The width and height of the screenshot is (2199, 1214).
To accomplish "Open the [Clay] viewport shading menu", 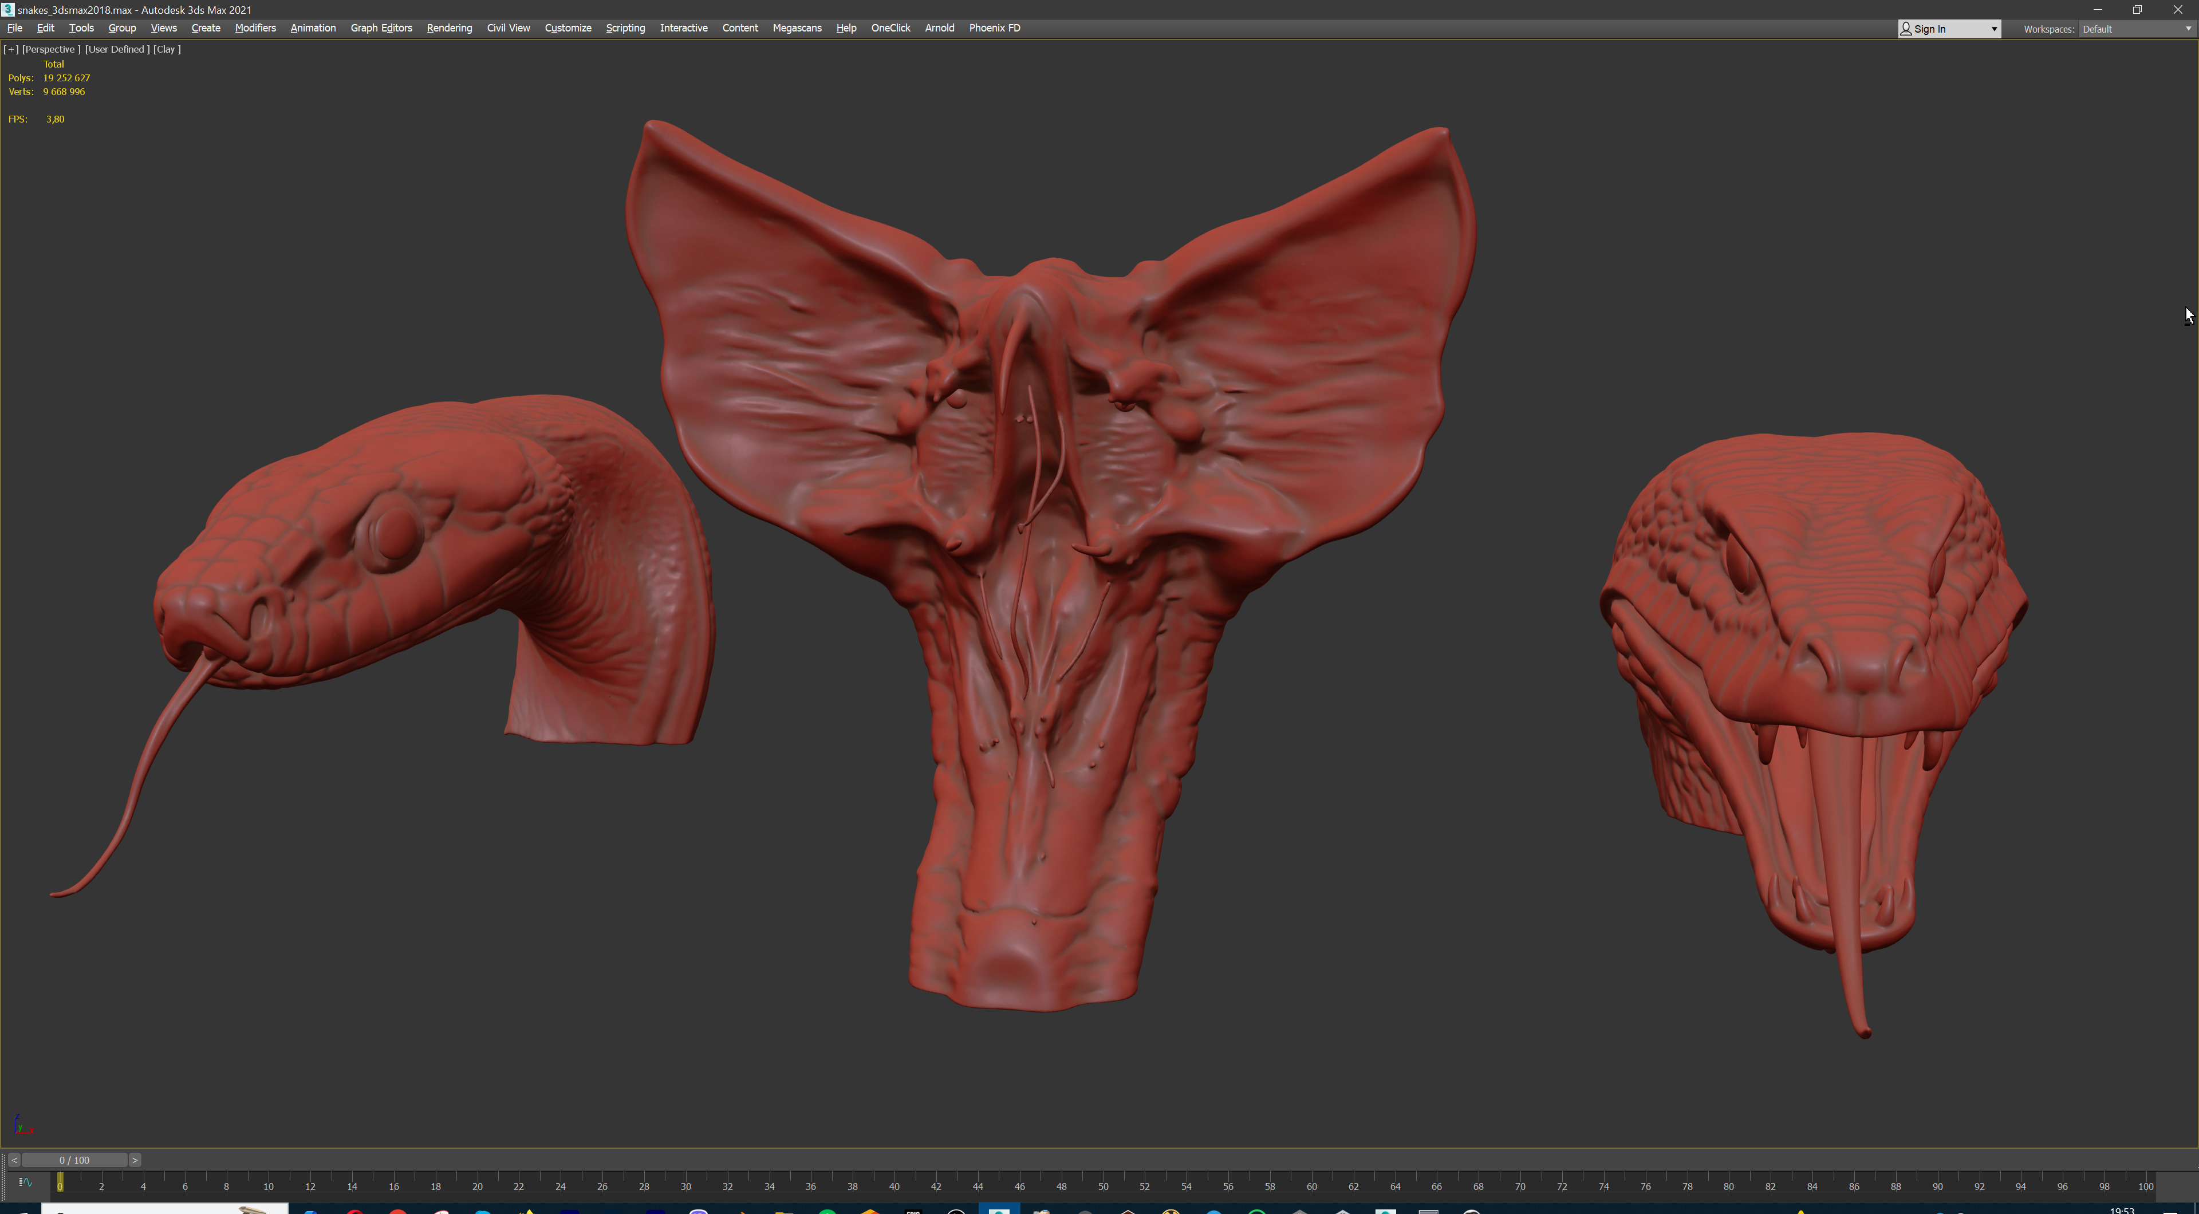I will tap(167, 49).
